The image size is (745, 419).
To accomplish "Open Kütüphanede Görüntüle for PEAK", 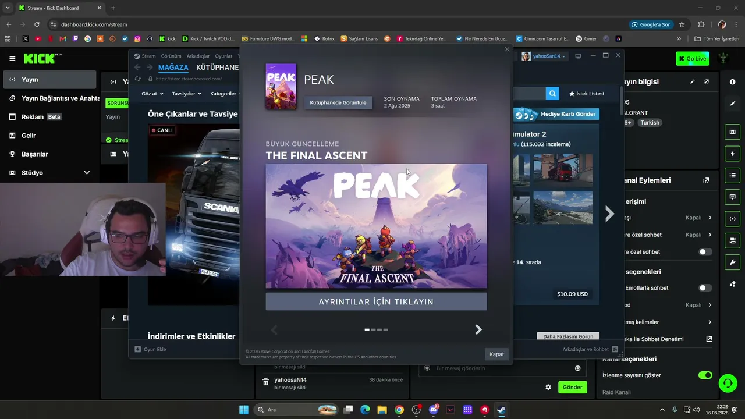I will click(x=338, y=102).
